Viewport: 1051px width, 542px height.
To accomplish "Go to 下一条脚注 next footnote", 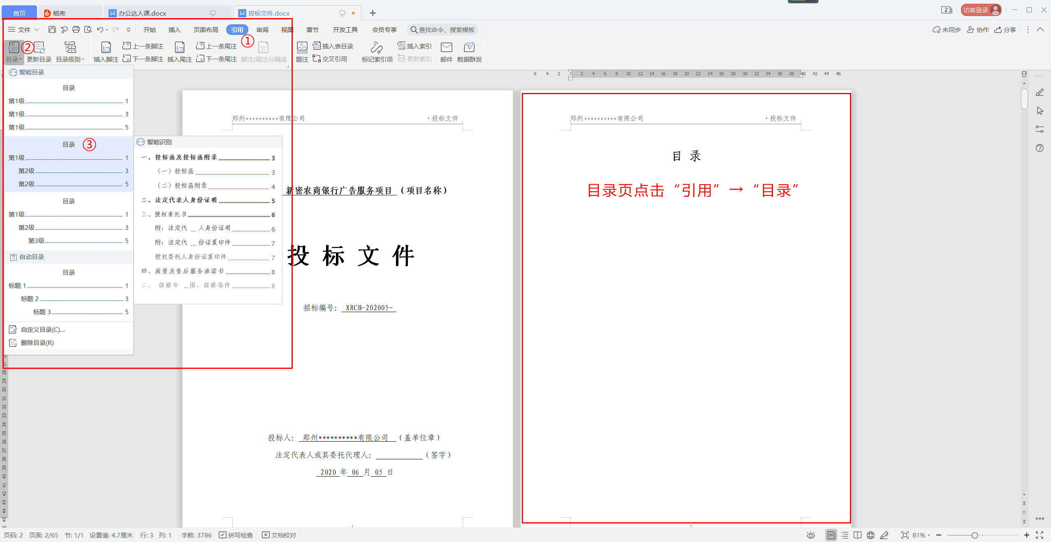I will coord(143,59).
